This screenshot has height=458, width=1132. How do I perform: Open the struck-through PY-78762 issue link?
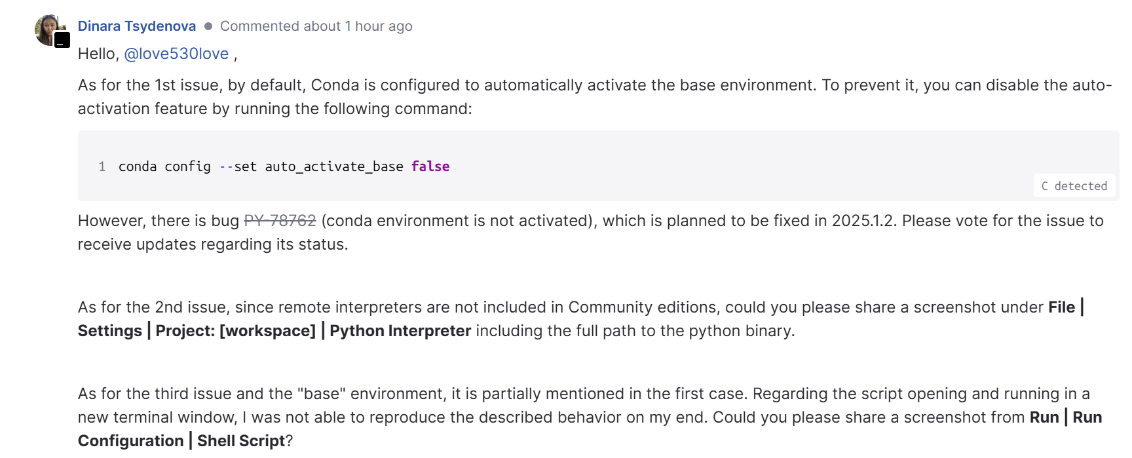(x=280, y=221)
